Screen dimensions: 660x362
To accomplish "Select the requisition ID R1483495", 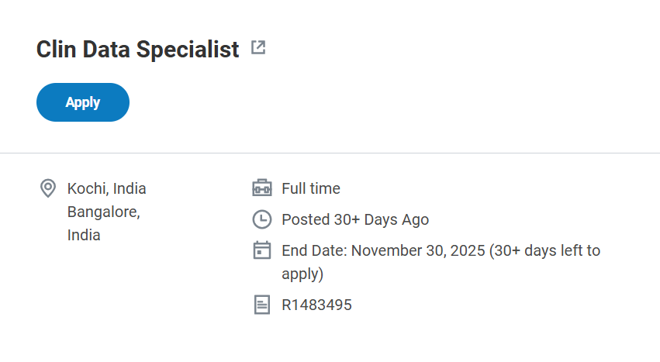I will pyautogui.click(x=316, y=305).
